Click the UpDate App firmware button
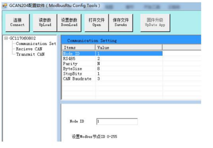Screen dimensions: 213x148 pos(155,23)
